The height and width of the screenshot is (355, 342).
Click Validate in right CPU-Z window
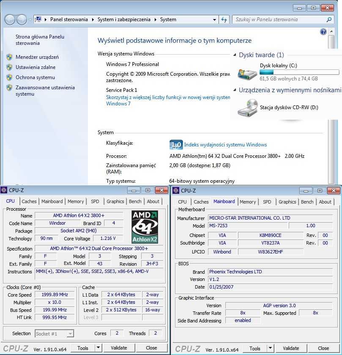[291, 348]
